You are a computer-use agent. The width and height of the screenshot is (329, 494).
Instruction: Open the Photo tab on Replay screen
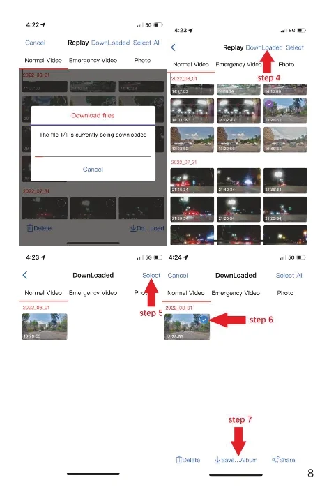pos(286,64)
